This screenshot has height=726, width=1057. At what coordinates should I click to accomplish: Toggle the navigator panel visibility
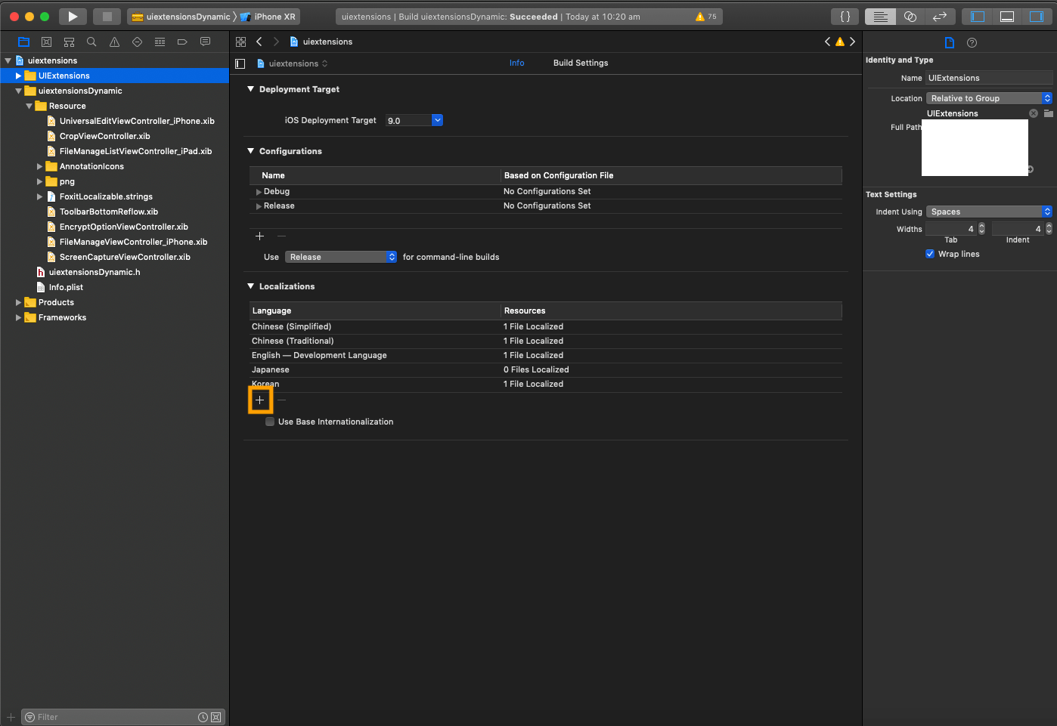pos(978,17)
